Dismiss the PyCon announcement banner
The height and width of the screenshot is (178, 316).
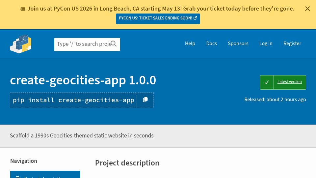click(307, 9)
